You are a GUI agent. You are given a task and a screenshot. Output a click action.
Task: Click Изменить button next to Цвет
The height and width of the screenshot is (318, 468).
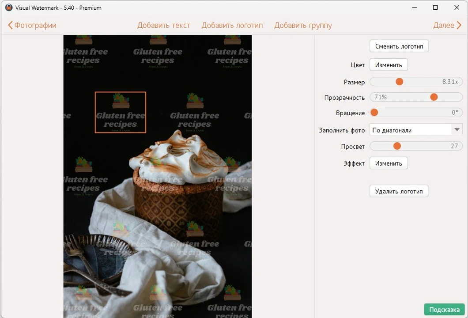[x=388, y=65]
